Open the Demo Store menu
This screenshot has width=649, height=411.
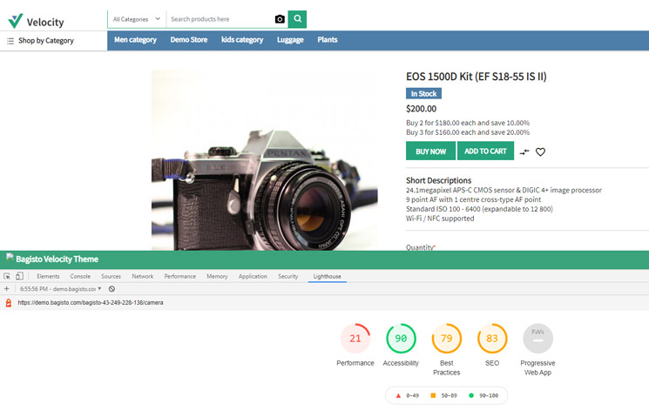click(x=189, y=40)
